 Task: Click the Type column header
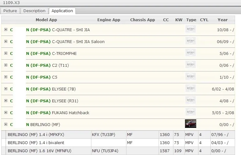(191, 20)
